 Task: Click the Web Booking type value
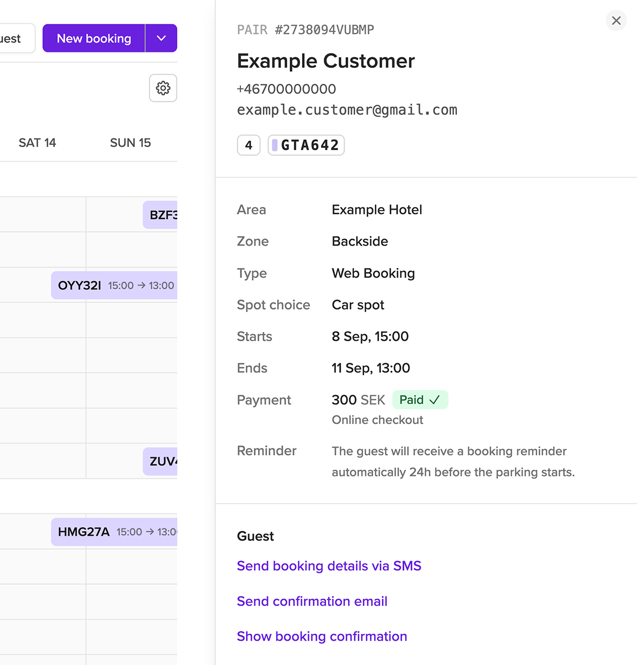coord(373,273)
